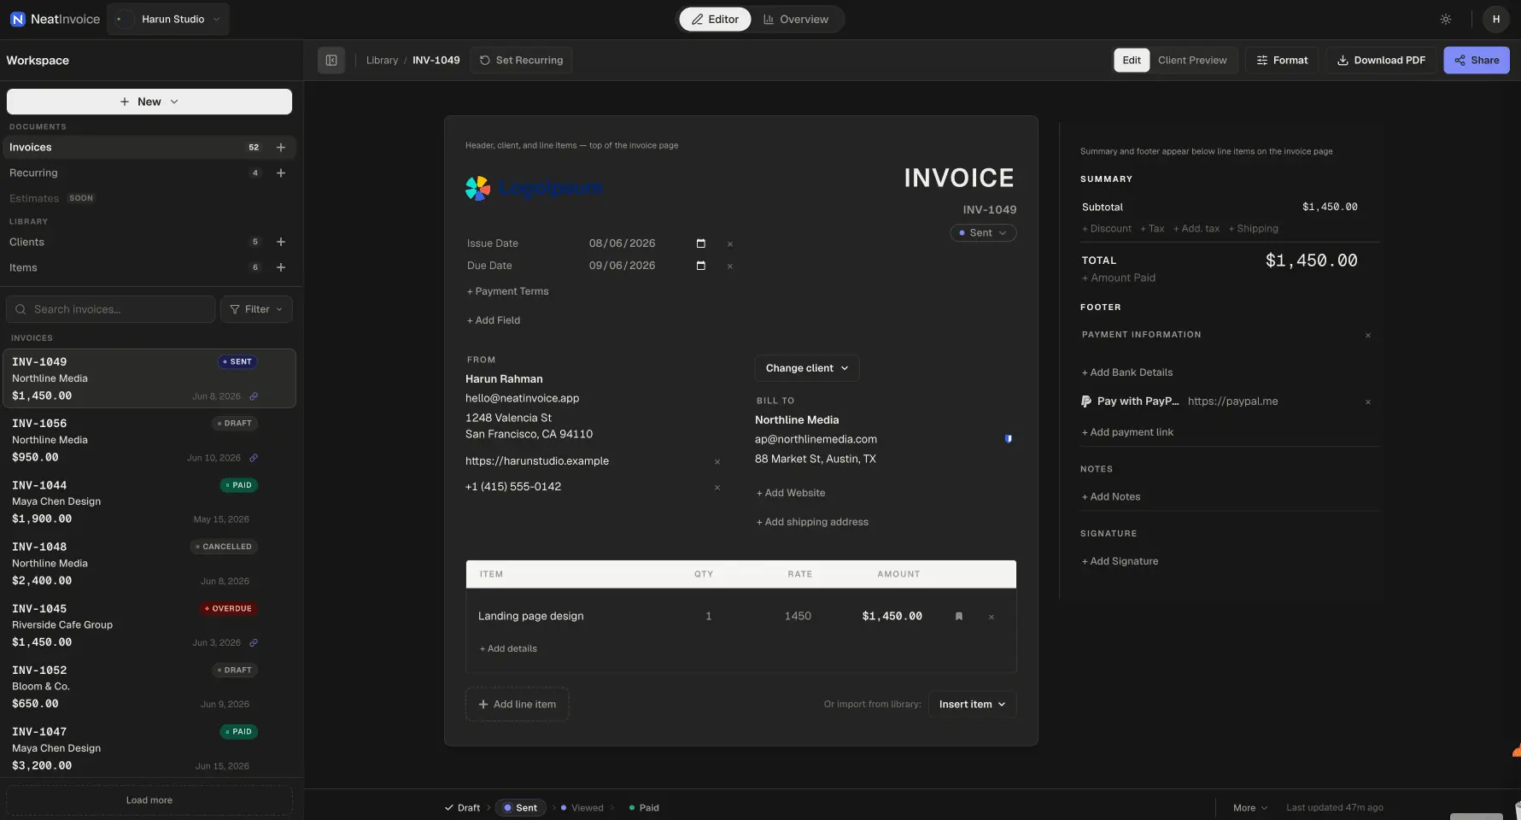Click + Add Signature link
Image resolution: width=1521 pixels, height=820 pixels.
(x=1120, y=561)
